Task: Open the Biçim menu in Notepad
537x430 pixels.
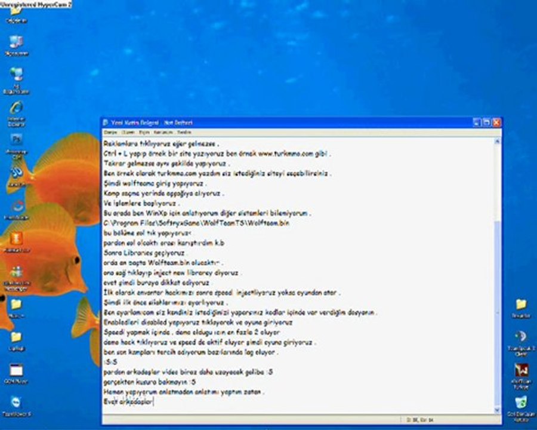Action: (144, 133)
